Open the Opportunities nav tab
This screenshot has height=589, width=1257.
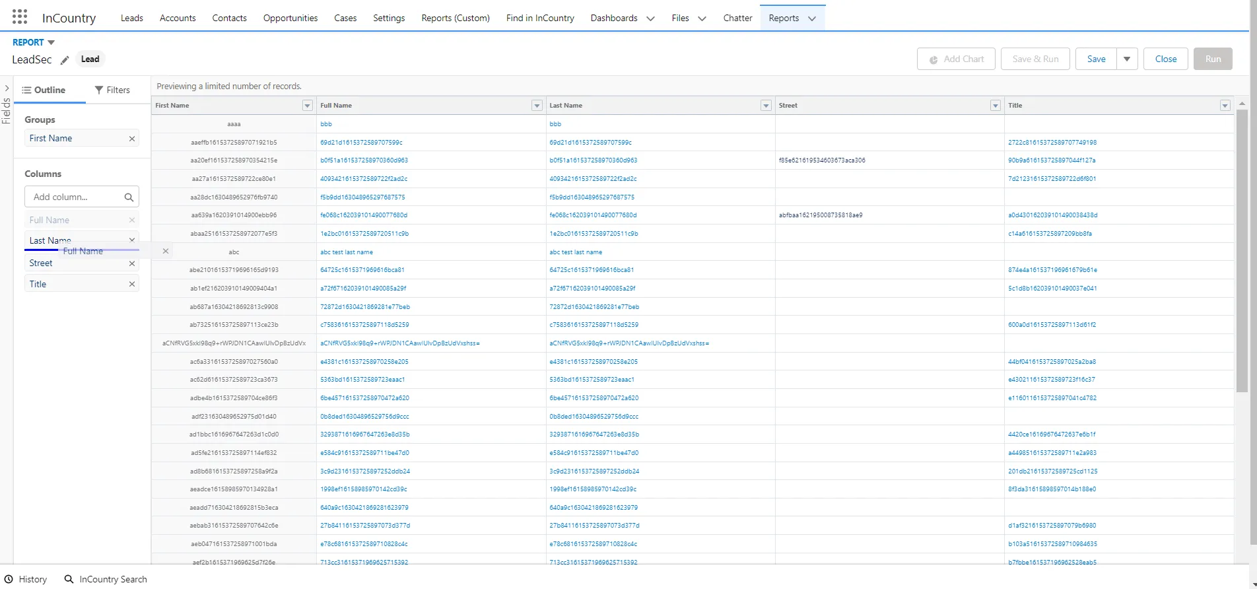pos(290,18)
